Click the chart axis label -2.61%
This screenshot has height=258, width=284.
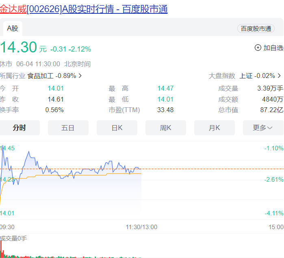tap(274, 180)
